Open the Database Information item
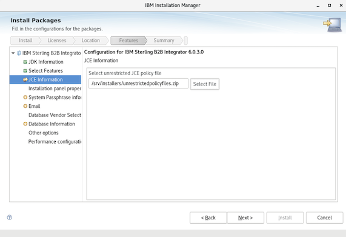346x237 pixels. click(x=52, y=124)
